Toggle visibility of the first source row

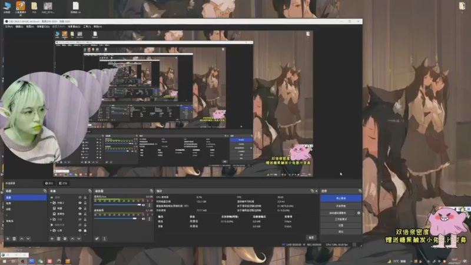coord(80,197)
